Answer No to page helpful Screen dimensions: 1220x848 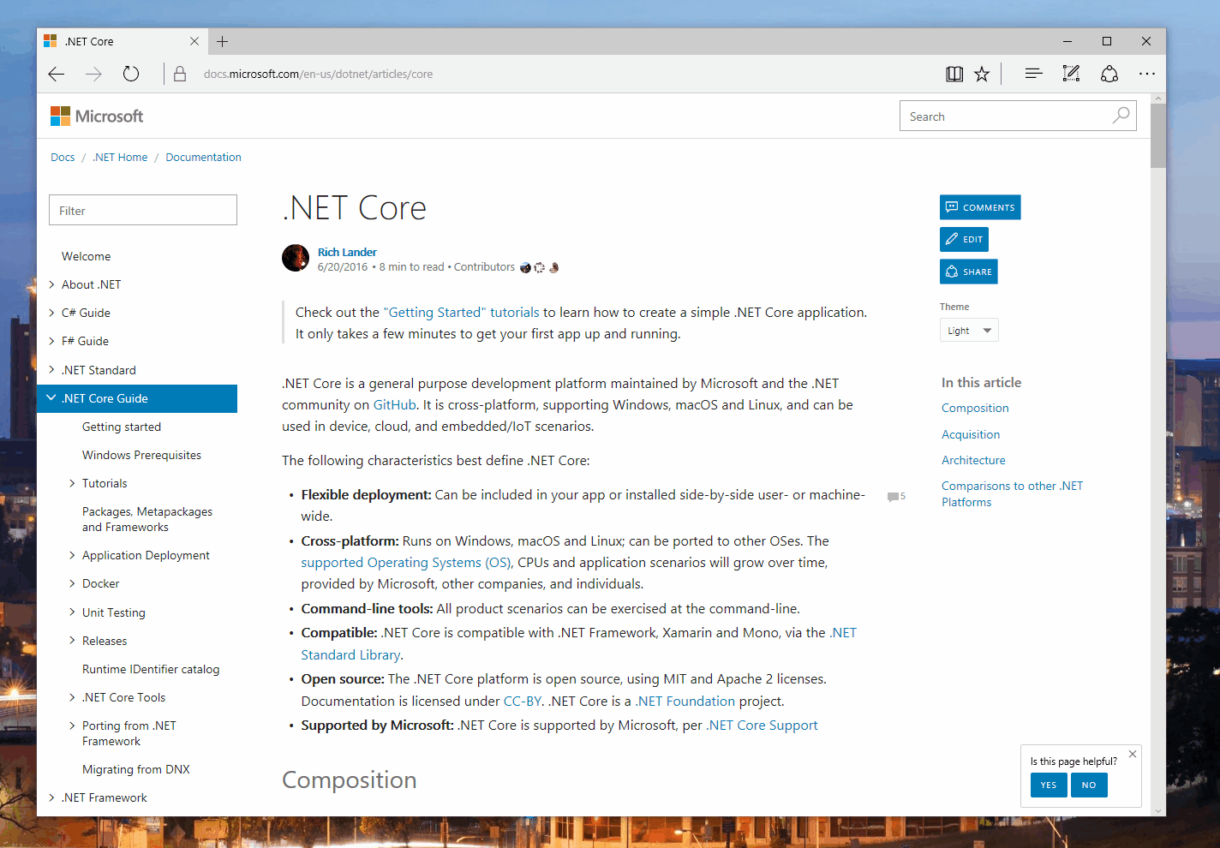[x=1089, y=785]
